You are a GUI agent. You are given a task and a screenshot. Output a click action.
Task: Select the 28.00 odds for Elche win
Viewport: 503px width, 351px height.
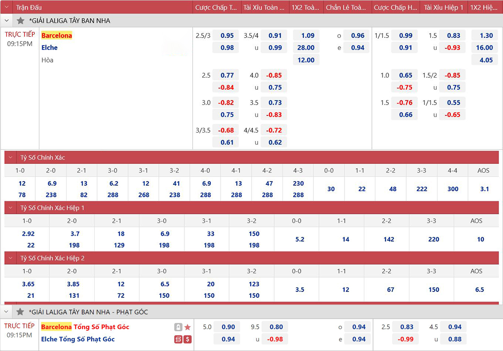(x=306, y=48)
